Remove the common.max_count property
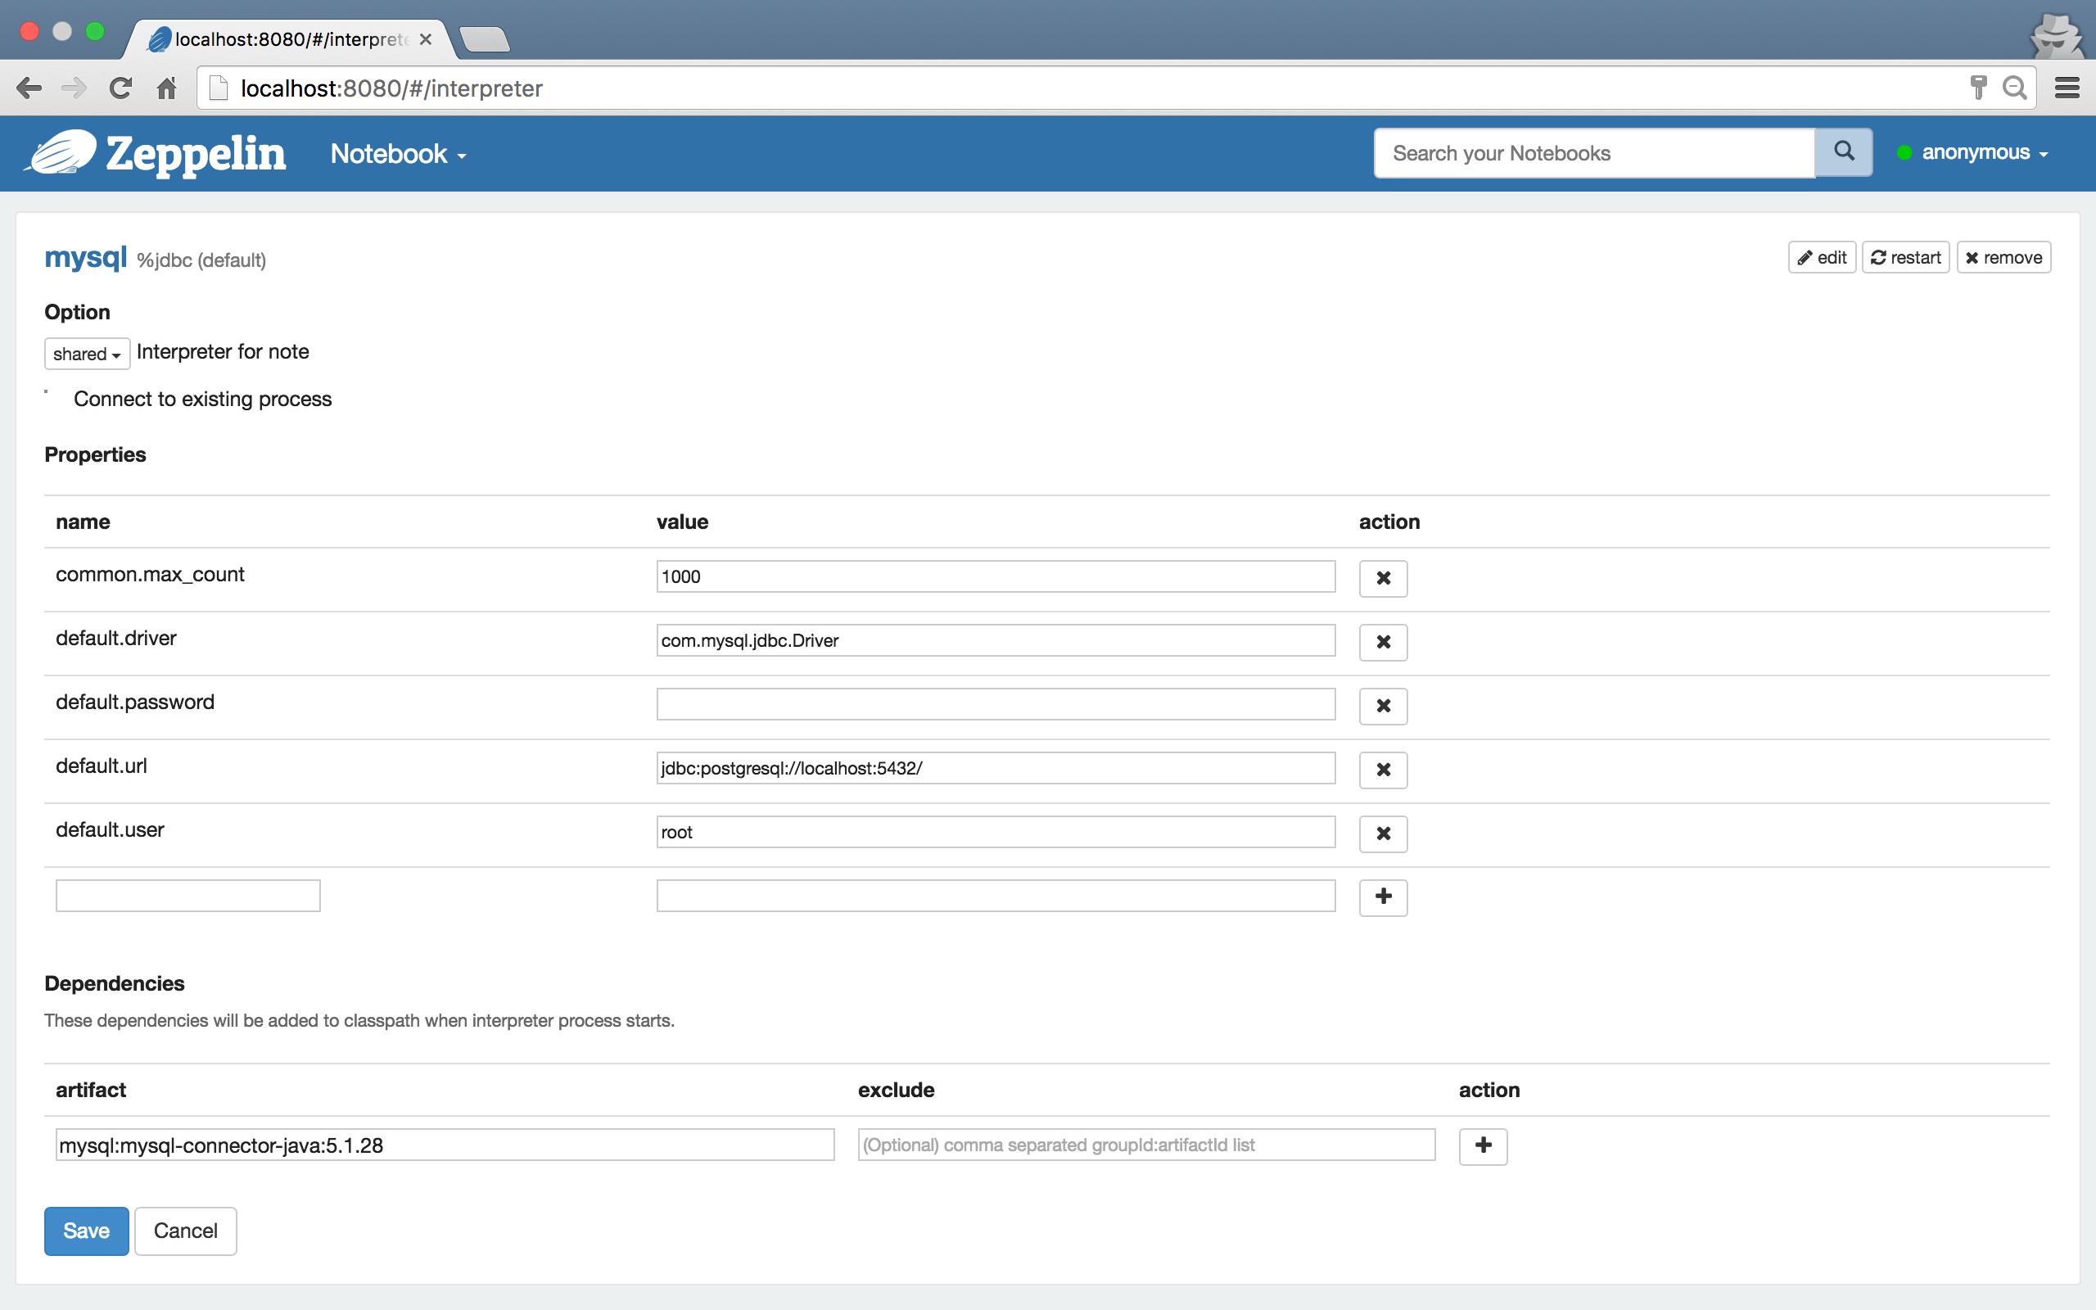2096x1310 pixels. coord(1382,578)
